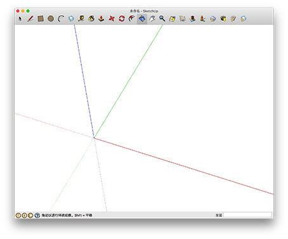The height and width of the screenshot is (239, 288).
Task: Pick the Zoom magnifier tool
Action: (162, 19)
